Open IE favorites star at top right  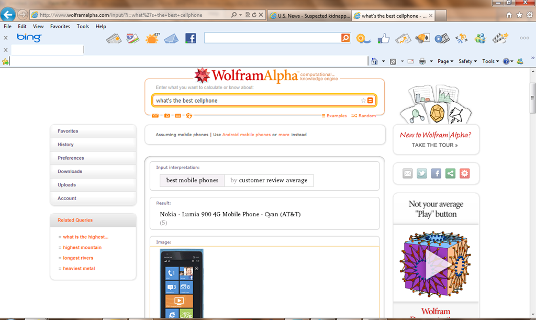coord(519,15)
